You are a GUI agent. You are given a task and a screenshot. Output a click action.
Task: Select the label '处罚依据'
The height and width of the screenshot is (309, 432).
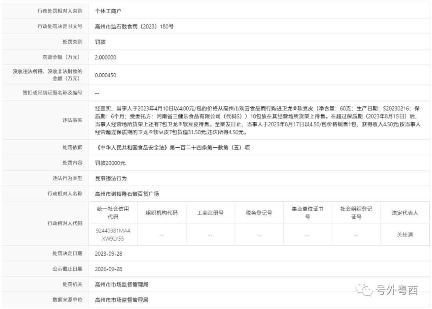72,147
